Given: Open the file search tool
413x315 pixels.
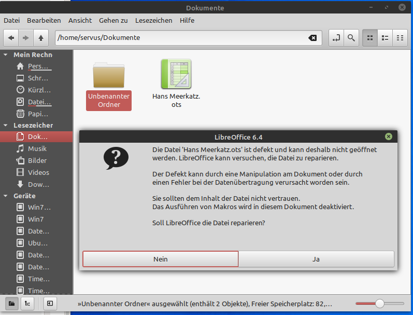Looking at the screenshot, I should tap(351, 38).
